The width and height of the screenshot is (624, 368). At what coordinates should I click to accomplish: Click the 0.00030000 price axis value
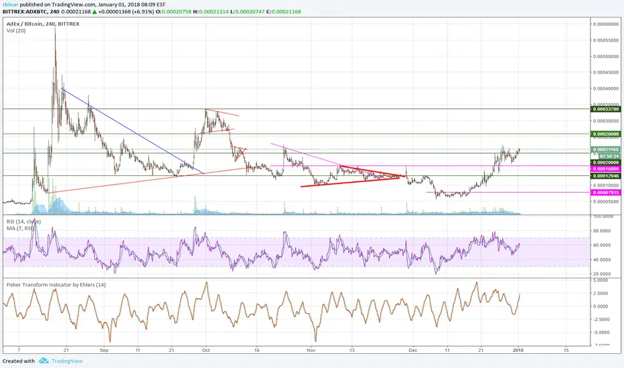[606, 121]
